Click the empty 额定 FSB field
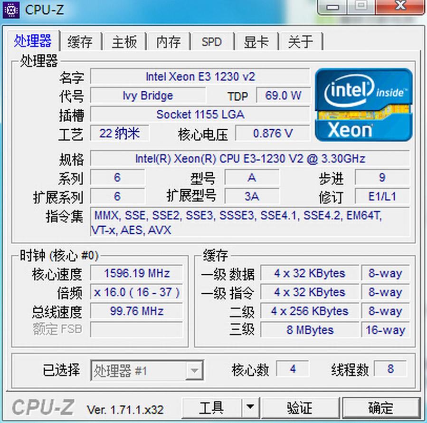 (137, 329)
